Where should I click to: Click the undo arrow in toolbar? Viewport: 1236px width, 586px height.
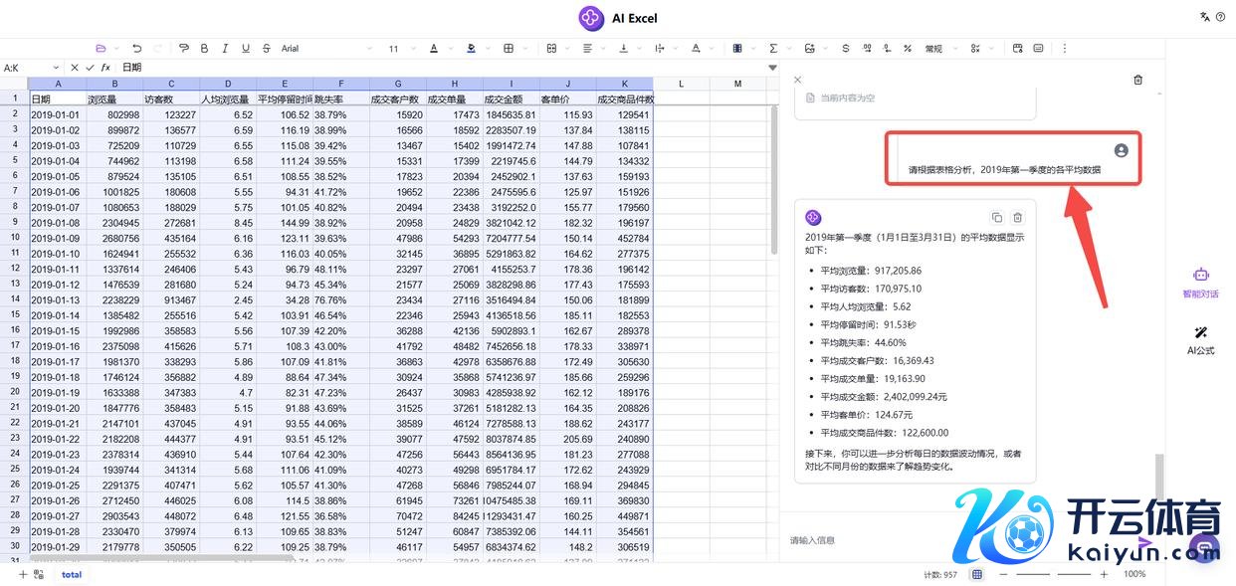click(x=136, y=48)
